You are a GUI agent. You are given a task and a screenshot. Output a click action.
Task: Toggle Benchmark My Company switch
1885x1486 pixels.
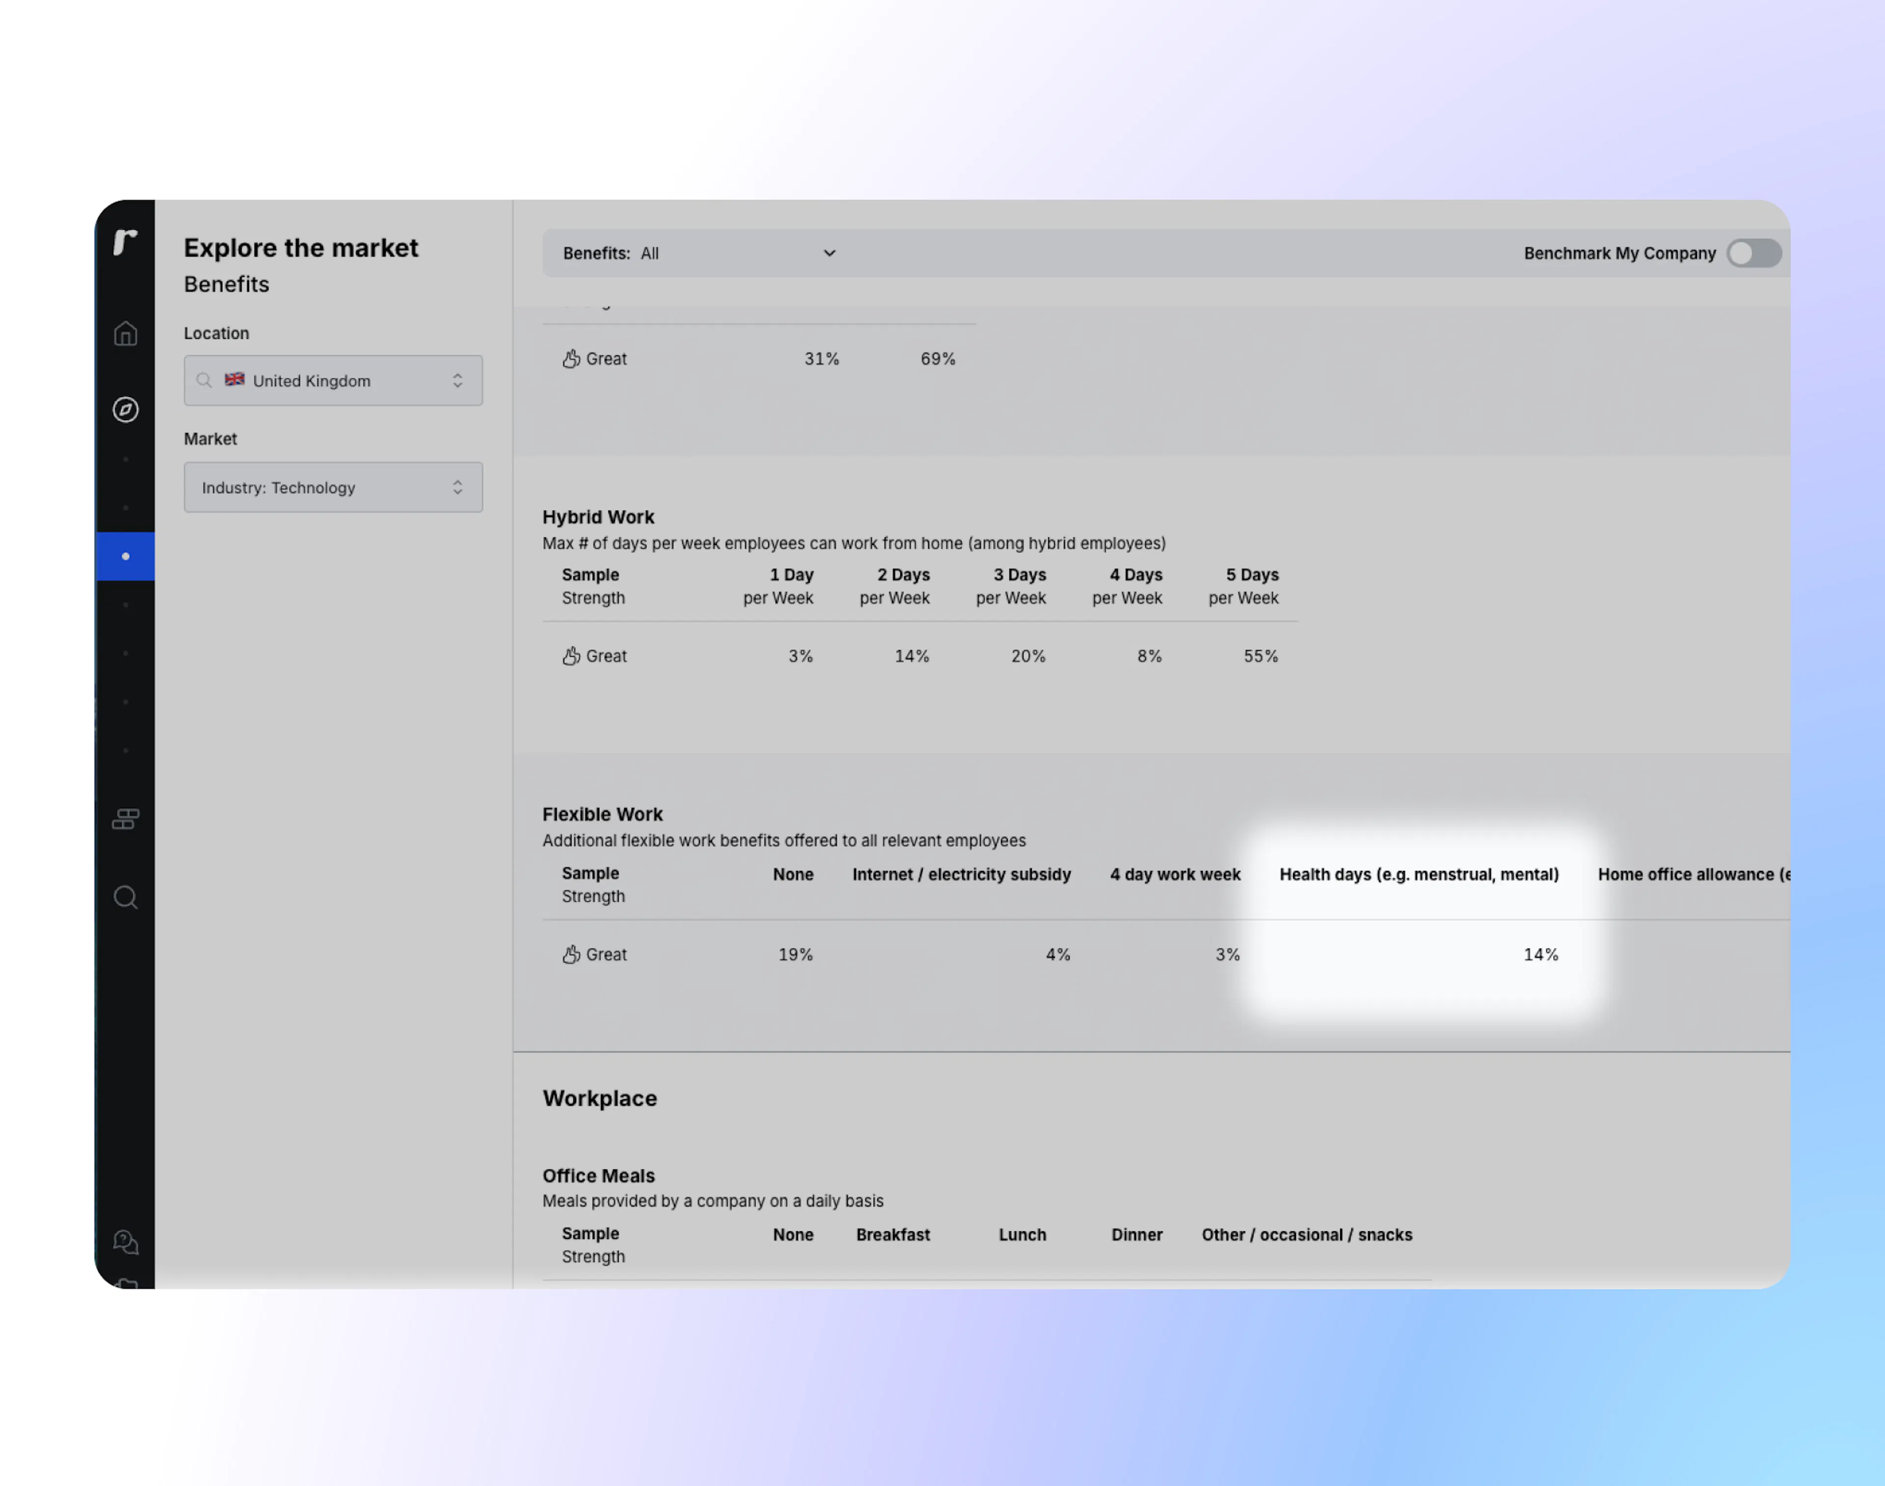click(1753, 253)
